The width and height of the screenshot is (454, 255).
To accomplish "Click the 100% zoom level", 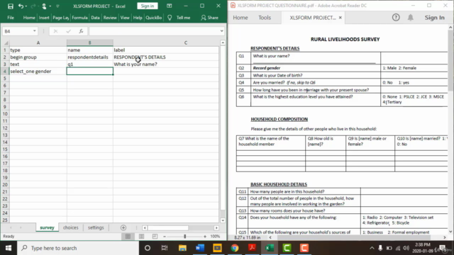I will coord(215,237).
